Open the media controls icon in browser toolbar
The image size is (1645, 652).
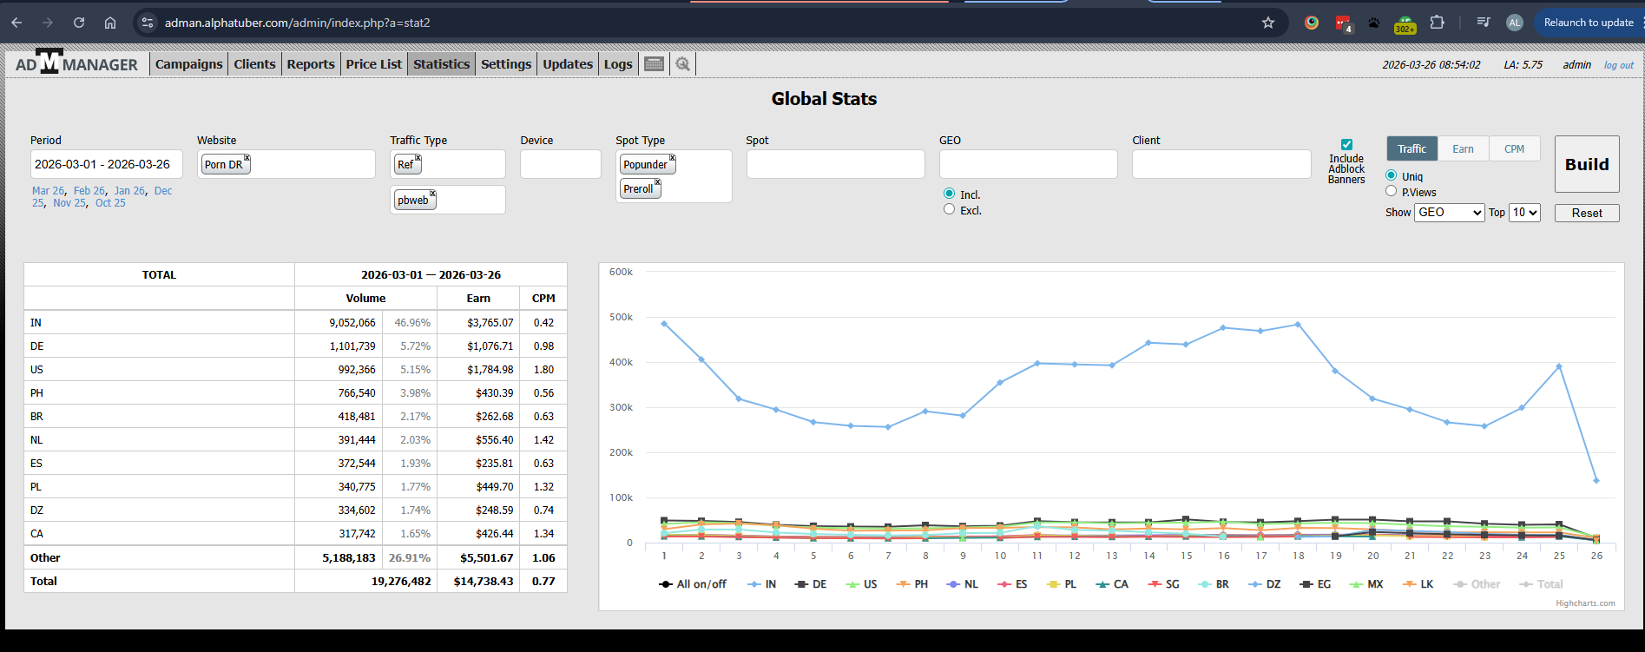[x=1484, y=23]
